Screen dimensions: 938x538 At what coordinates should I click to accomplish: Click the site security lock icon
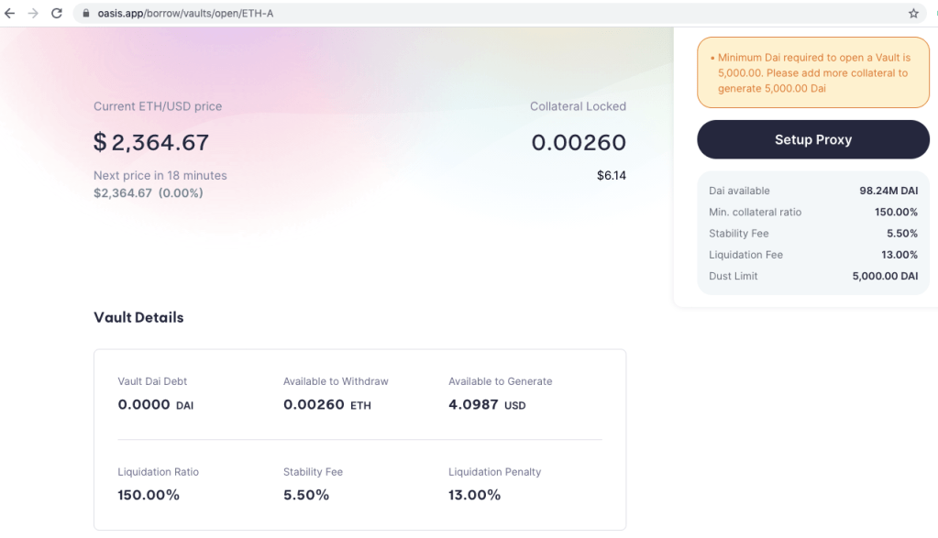point(85,14)
